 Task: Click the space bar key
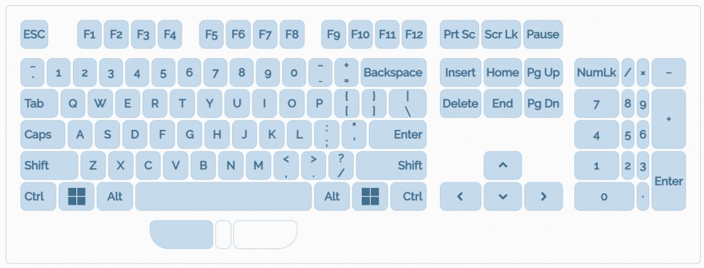click(x=223, y=196)
